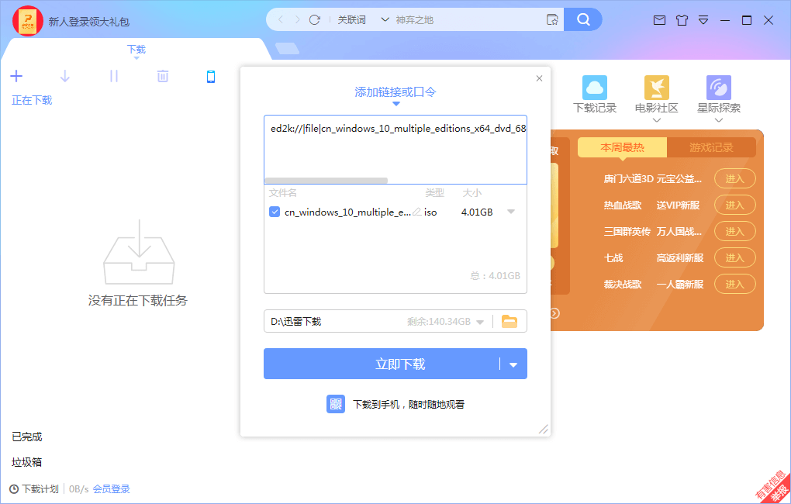Click the 大小 column header
The image size is (791, 504).
(472, 193)
